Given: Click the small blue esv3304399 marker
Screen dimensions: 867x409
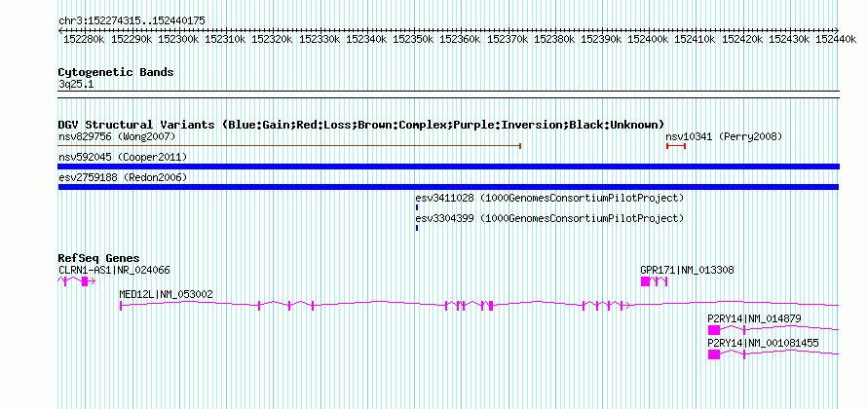Looking at the screenshot, I should click(x=417, y=228).
